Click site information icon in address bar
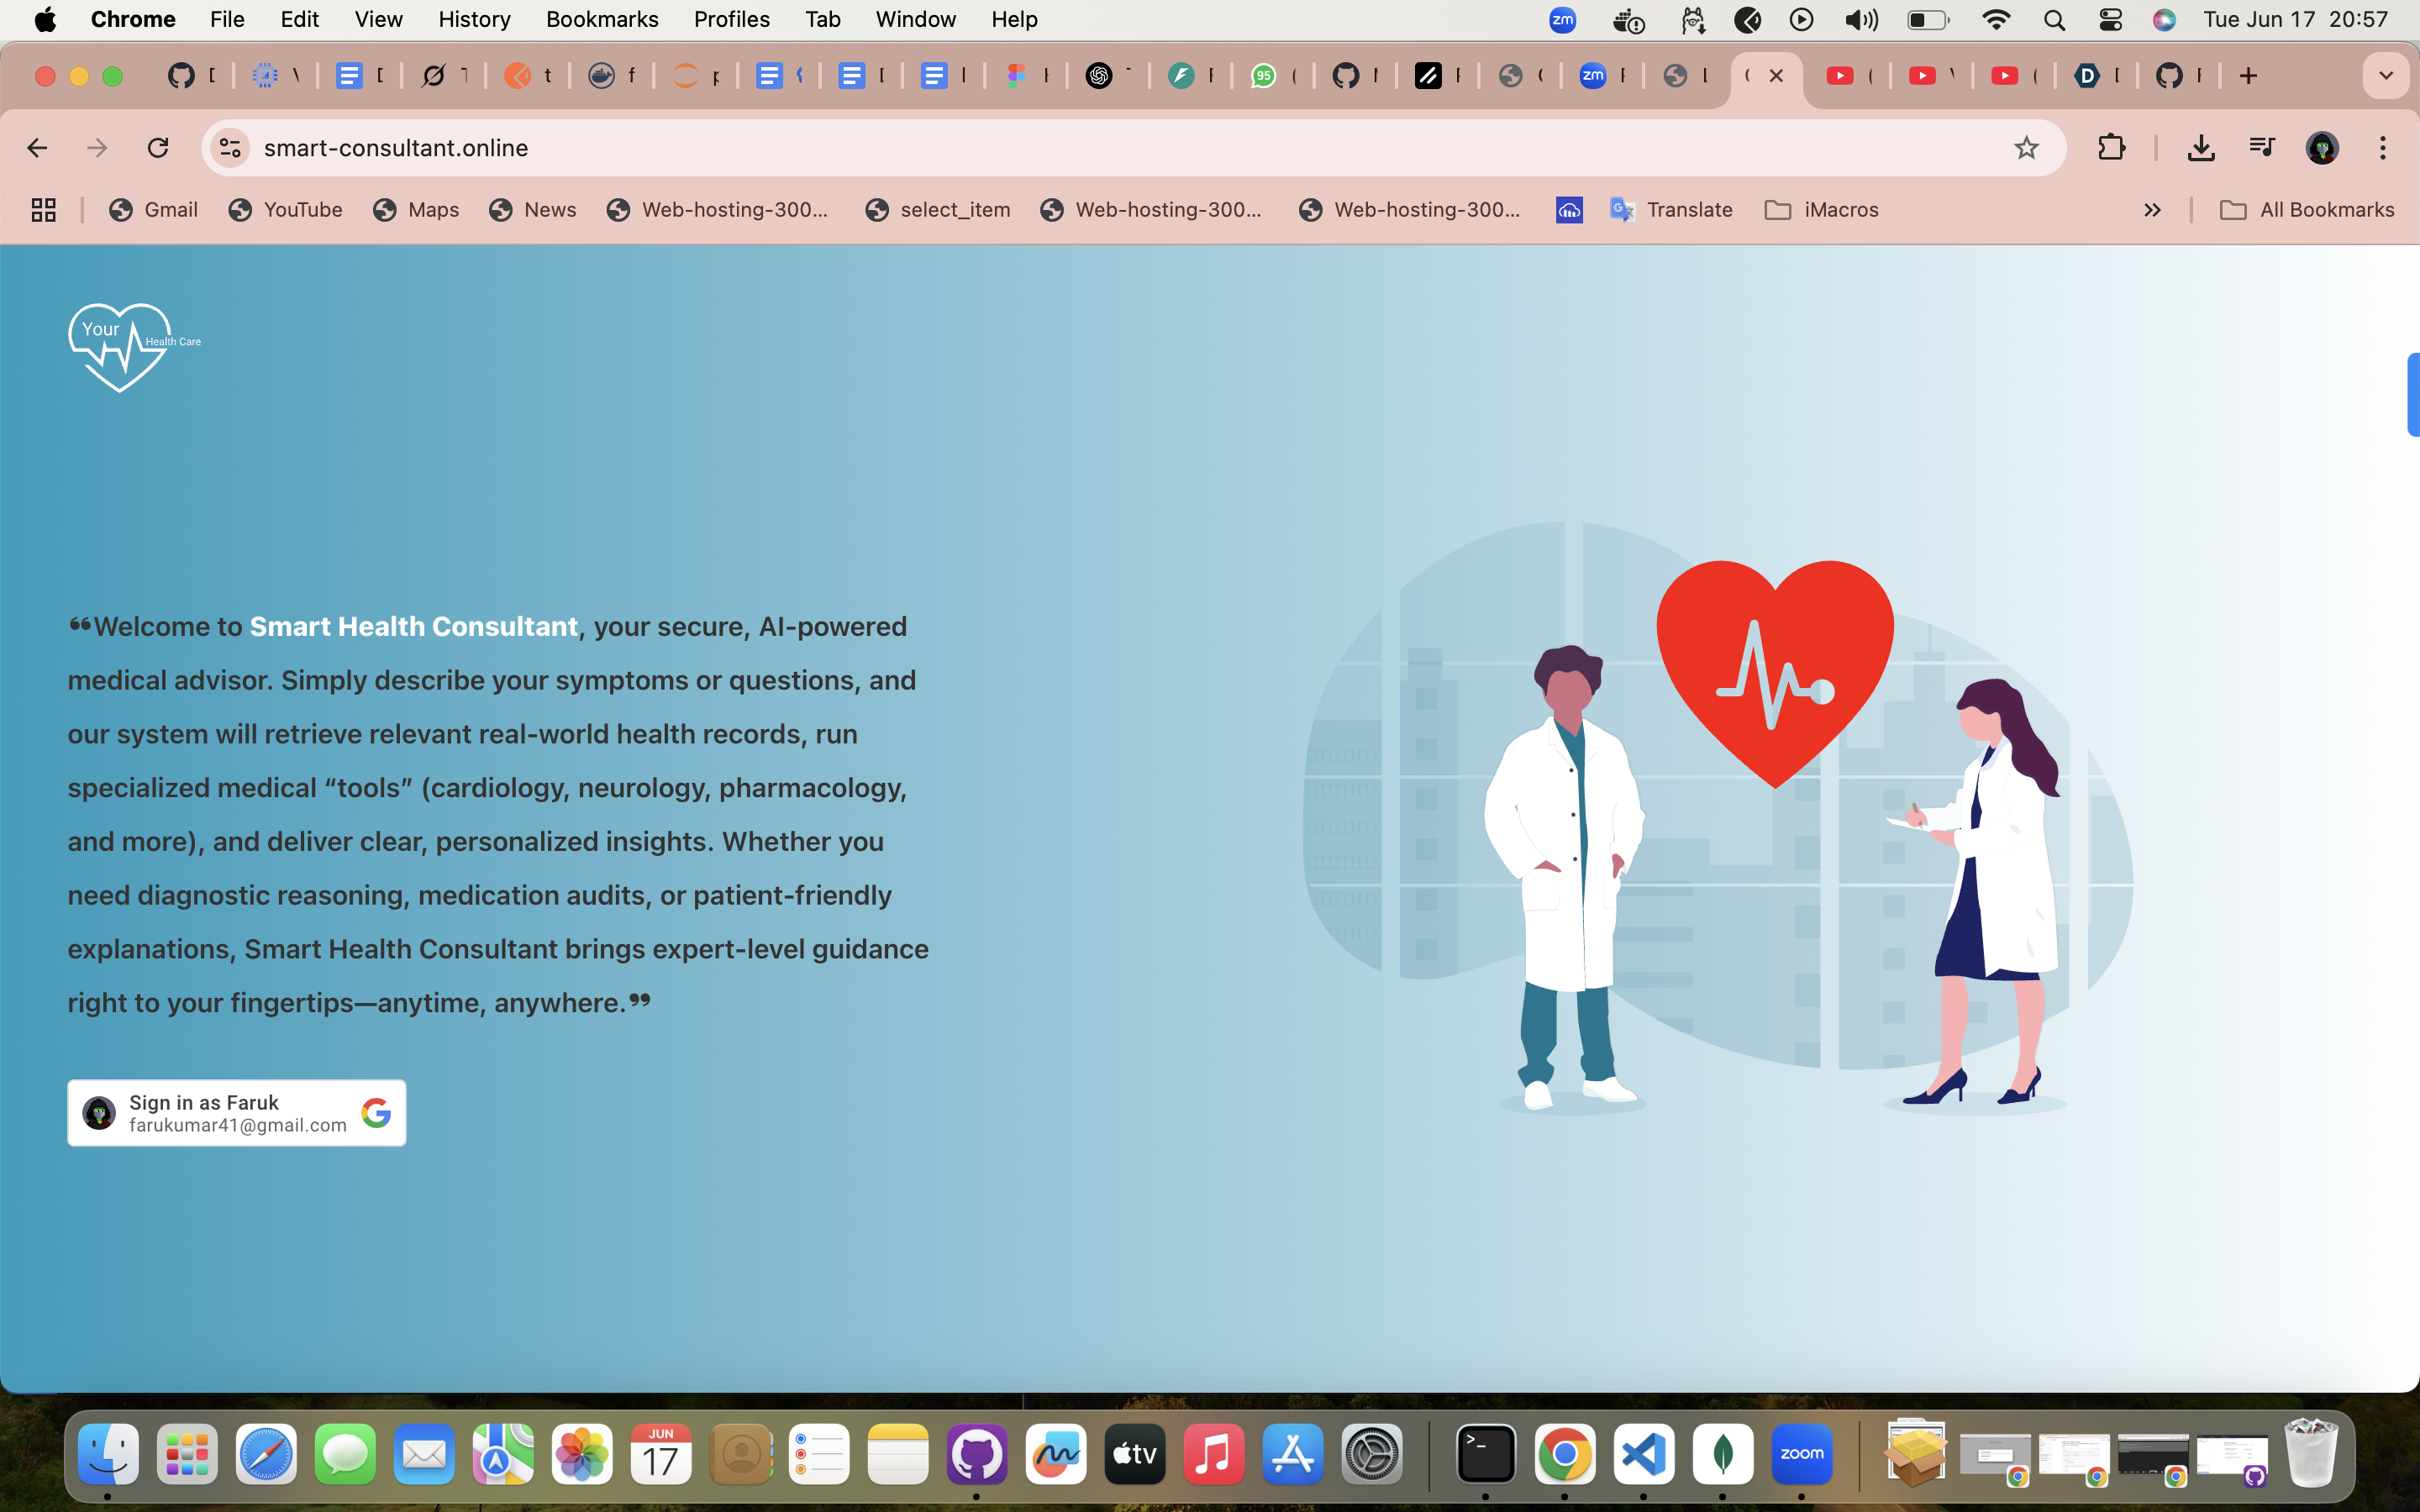This screenshot has width=2420, height=1512. 230,148
